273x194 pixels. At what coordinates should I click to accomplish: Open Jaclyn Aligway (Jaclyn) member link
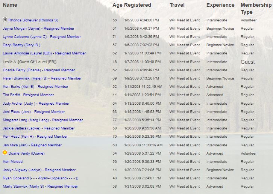tap(39, 170)
